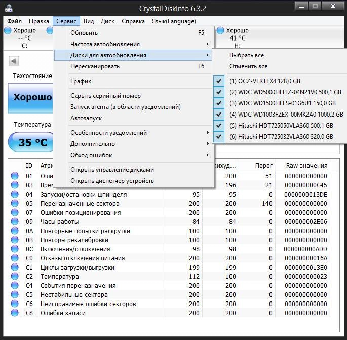Select Запуск агента (в области уведомлений)
Viewport: 347px width, 340px height.
[x=134, y=107]
